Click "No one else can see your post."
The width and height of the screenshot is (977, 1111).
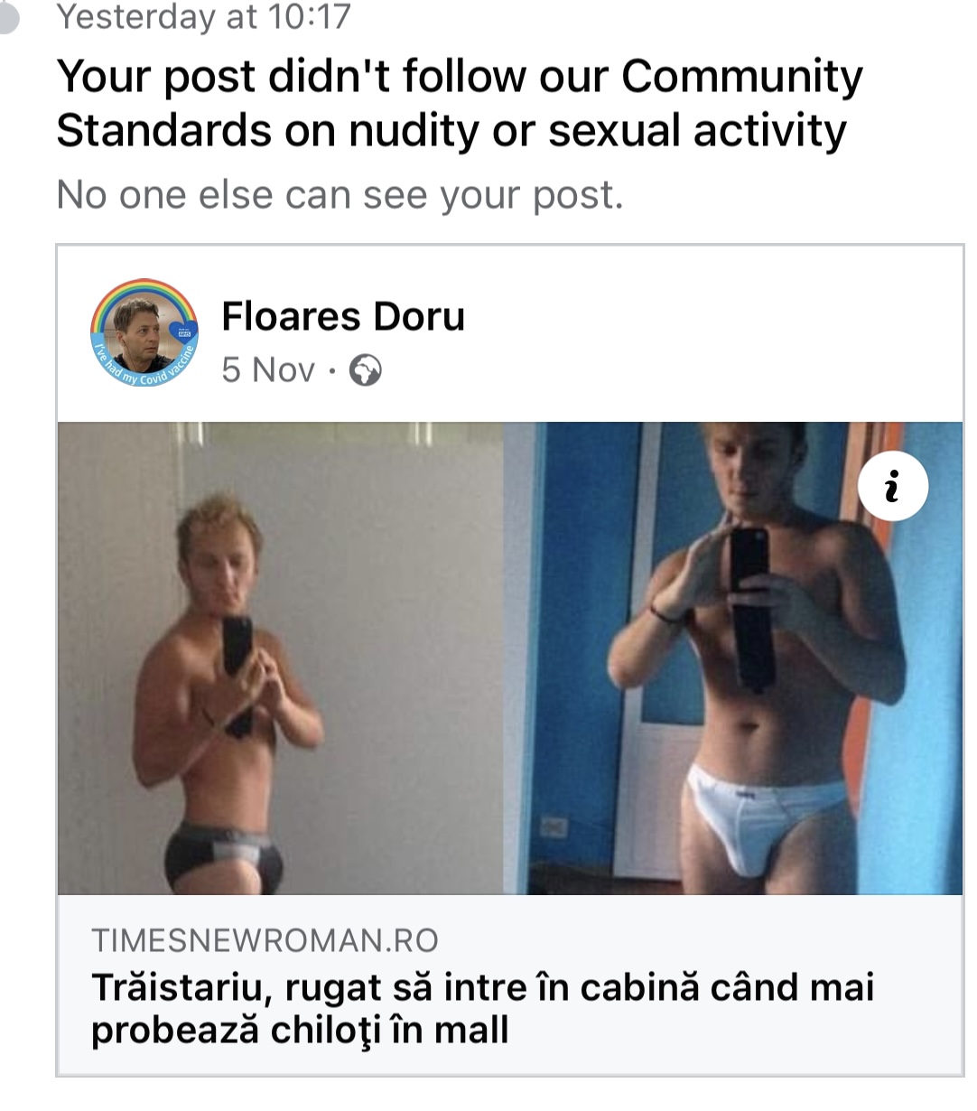click(x=340, y=194)
